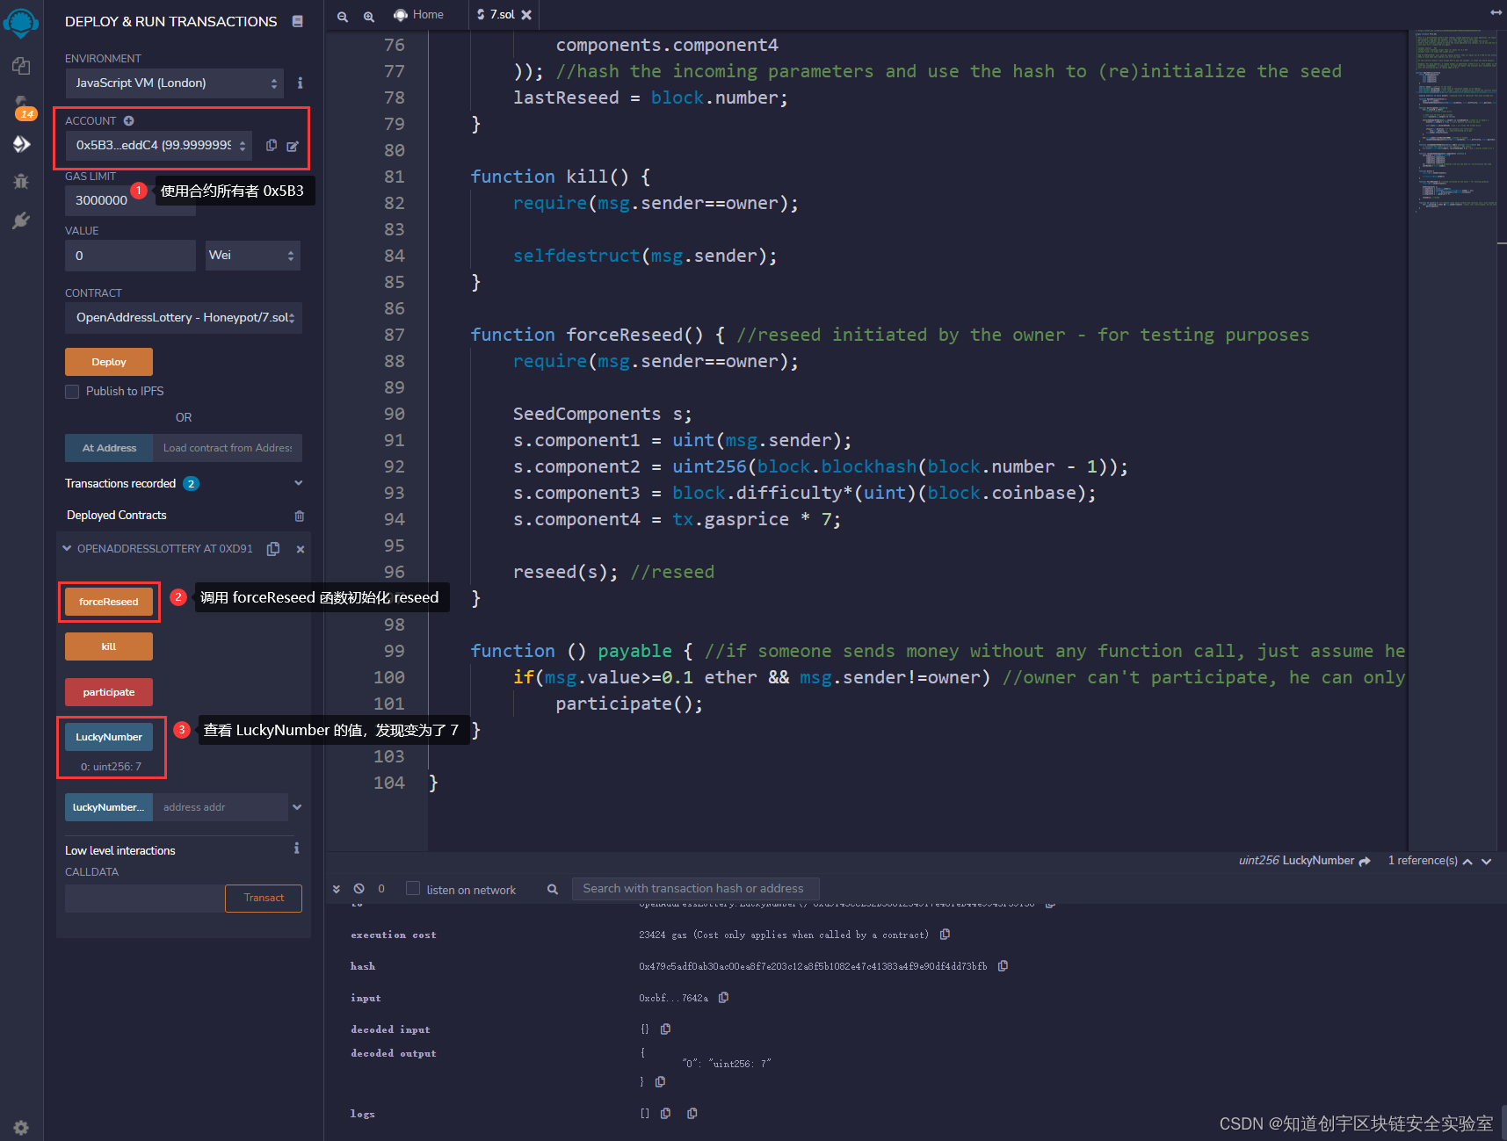Clear the terminal console

pos(359,889)
